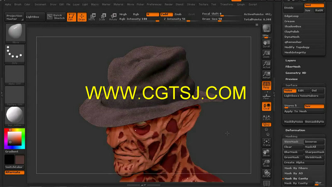
Task: Select the Edit mode icon
Action: tap(71, 17)
